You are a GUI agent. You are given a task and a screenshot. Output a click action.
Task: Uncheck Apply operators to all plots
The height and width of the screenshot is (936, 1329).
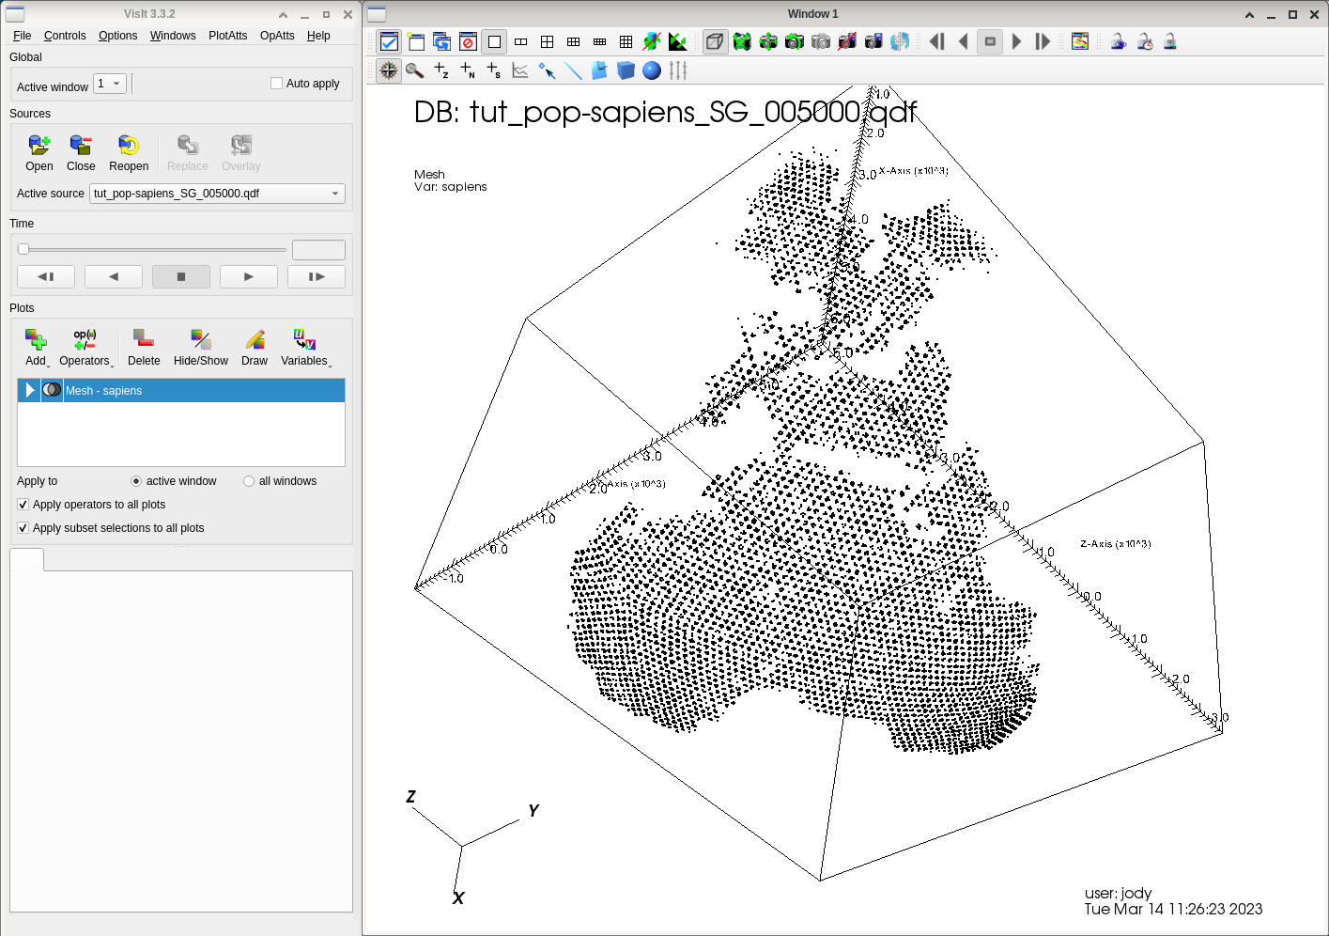23,505
